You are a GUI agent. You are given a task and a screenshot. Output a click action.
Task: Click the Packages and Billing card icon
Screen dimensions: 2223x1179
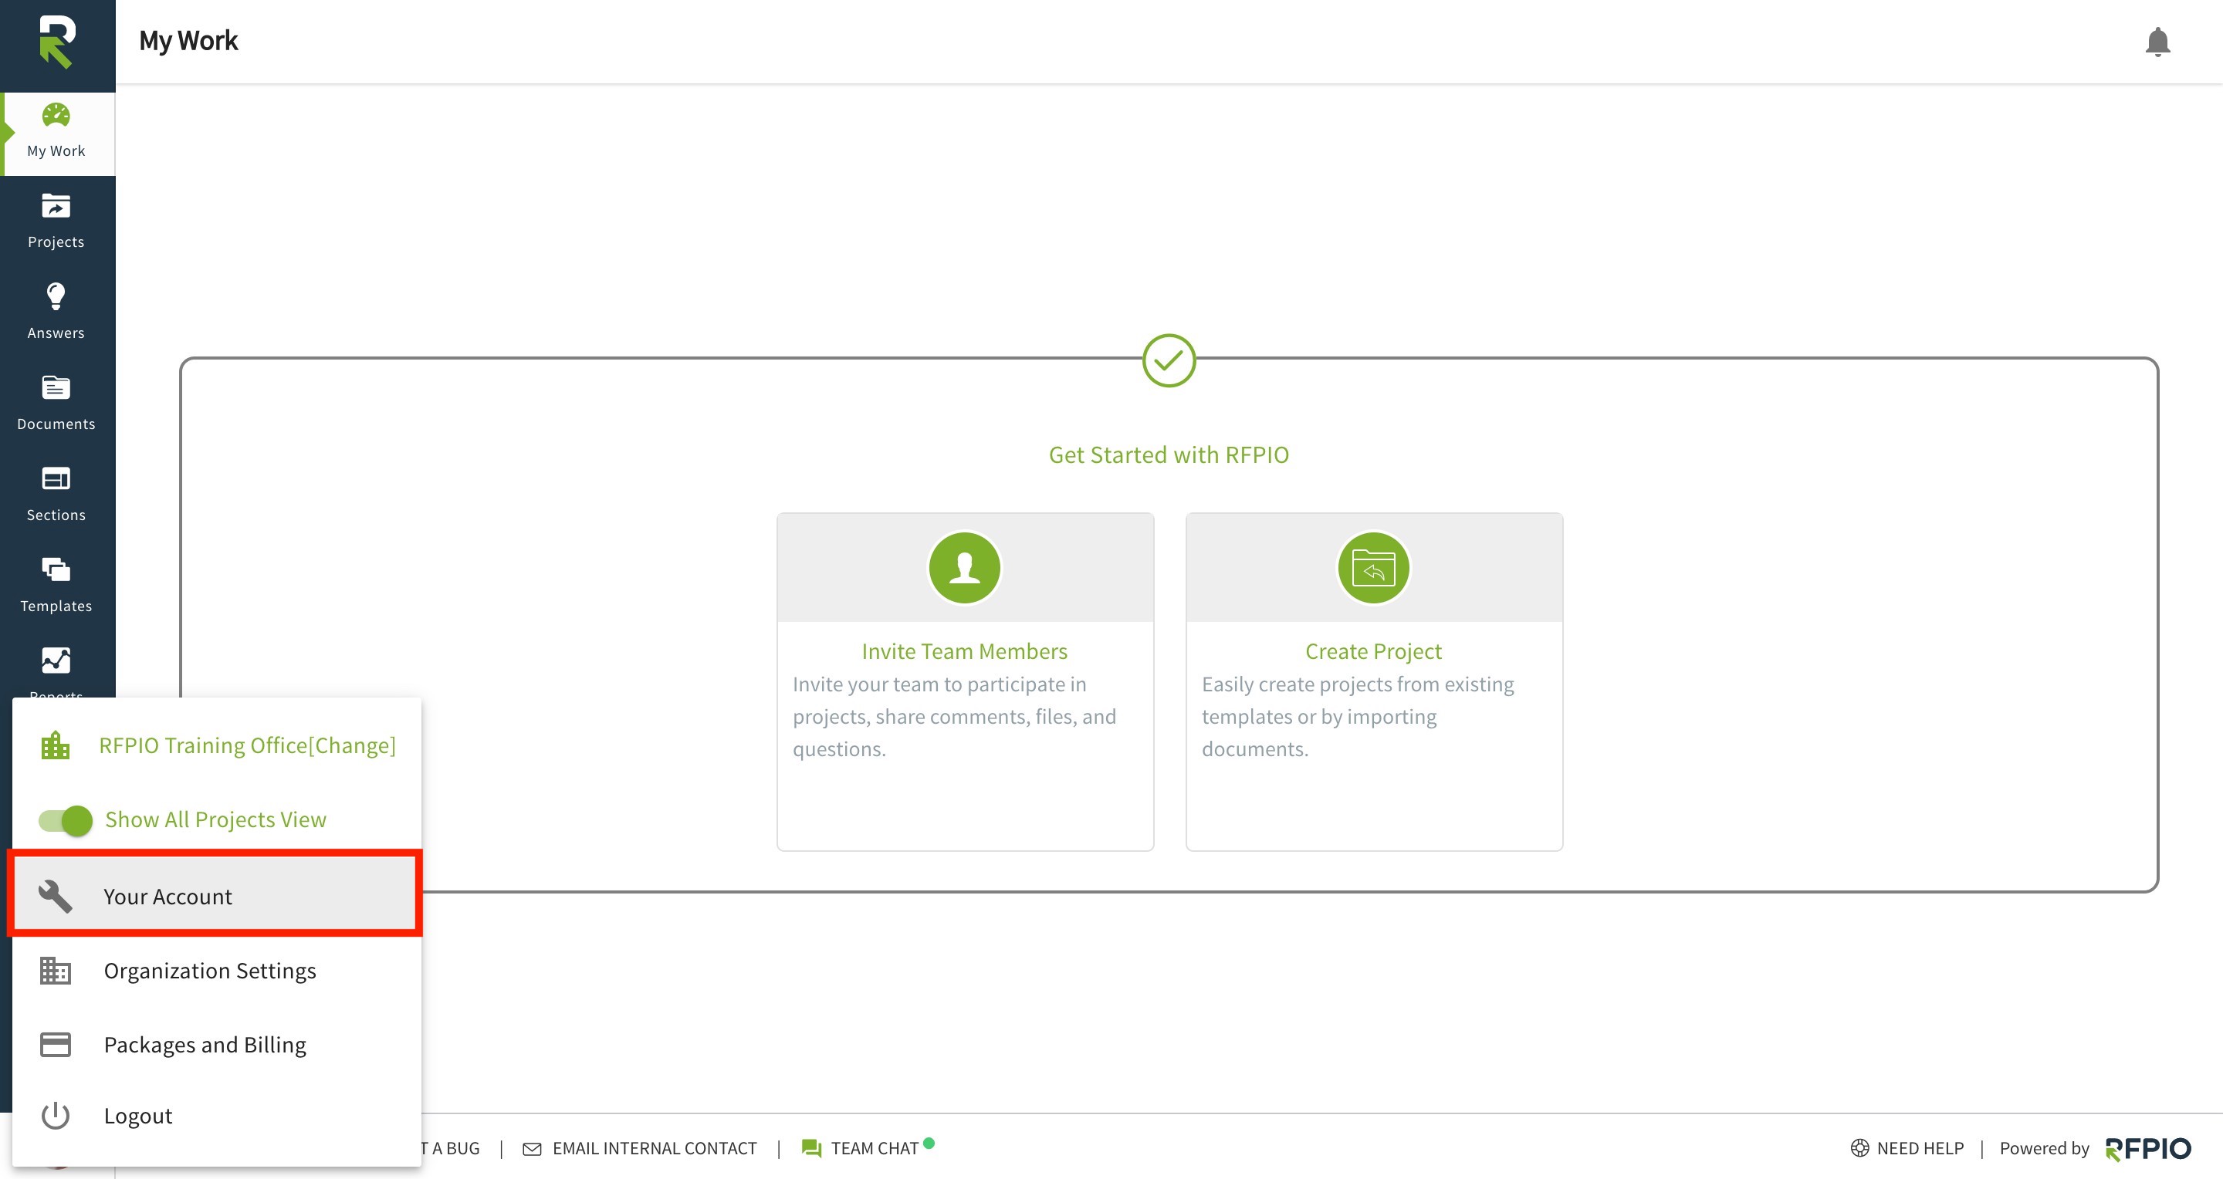click(x=56, y=1045)
